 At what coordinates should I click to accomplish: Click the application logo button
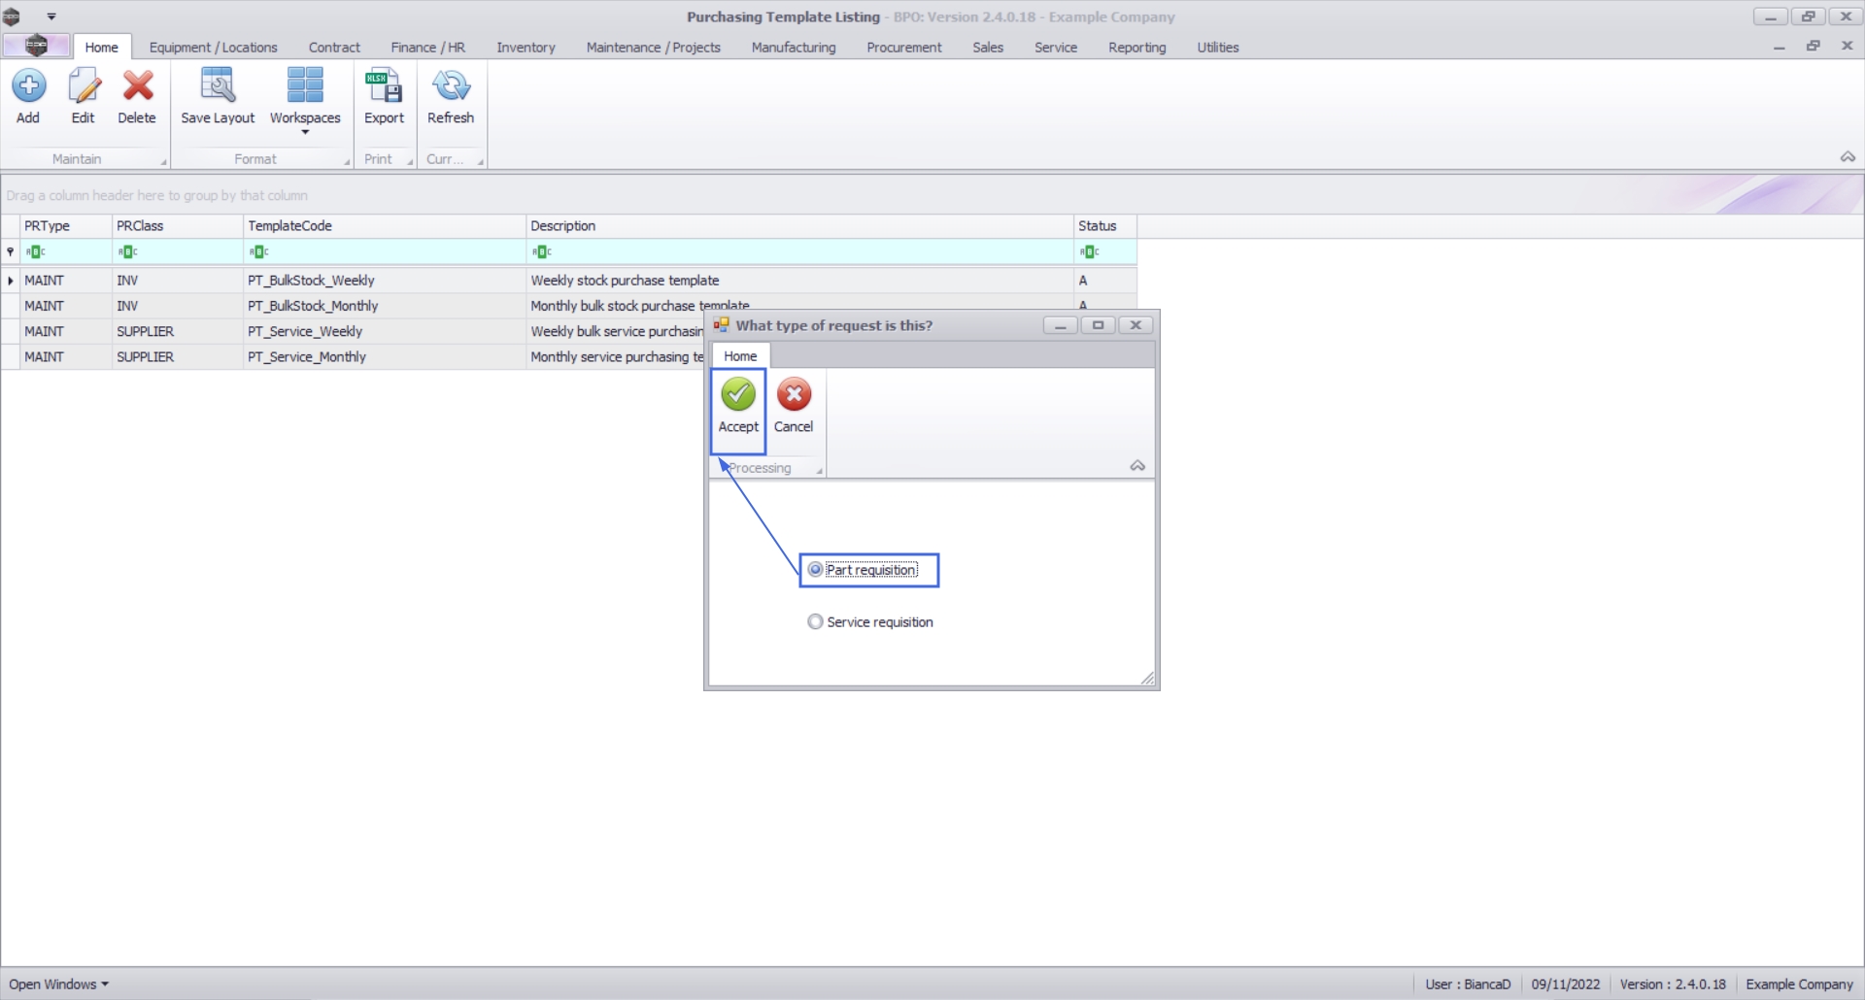point(36,46)
